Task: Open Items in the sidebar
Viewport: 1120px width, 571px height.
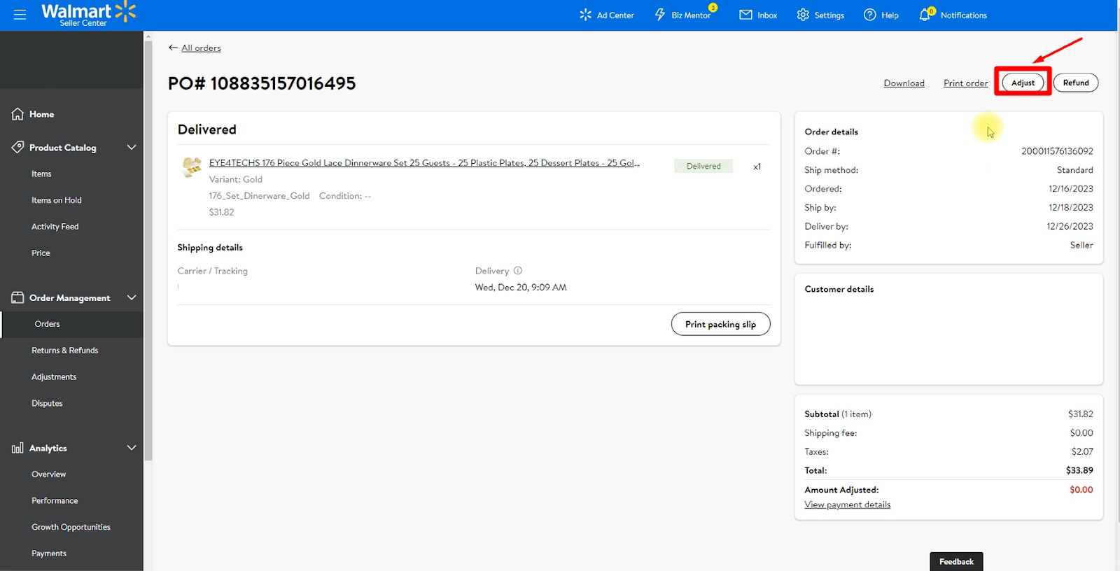Action: (x=41, y=174)
